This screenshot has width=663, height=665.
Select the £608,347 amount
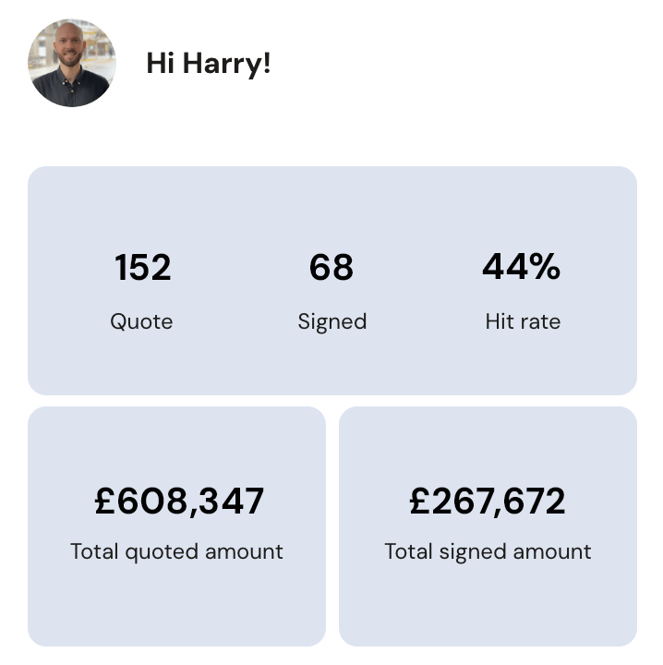click(178, 502)
